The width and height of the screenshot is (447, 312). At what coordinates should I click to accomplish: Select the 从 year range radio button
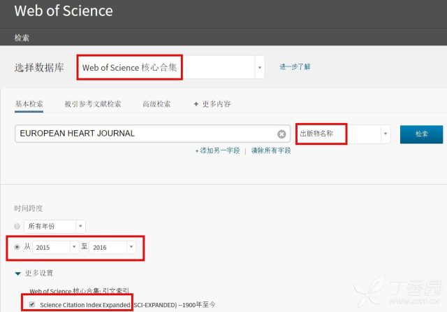(17, 247)
